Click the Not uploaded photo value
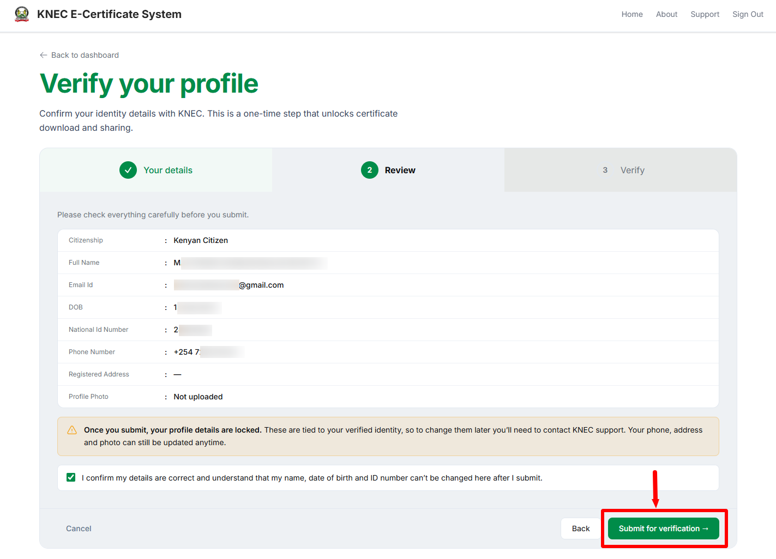 click(198, 397)
